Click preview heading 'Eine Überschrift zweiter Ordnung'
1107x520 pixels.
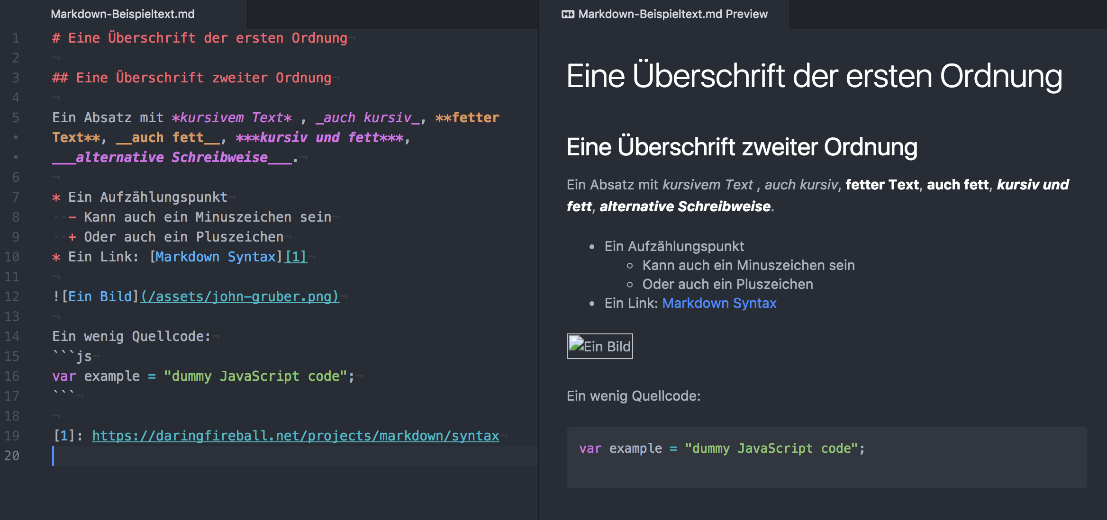pyautogui.click(x=742, y=147)
